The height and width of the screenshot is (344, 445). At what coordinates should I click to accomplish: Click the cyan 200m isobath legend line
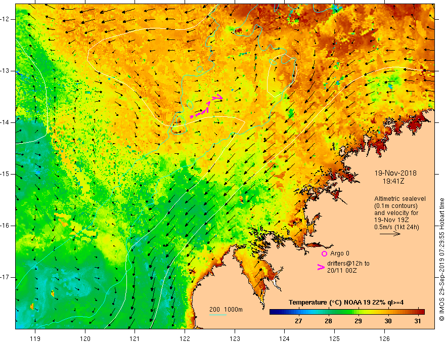pos(217,315)
